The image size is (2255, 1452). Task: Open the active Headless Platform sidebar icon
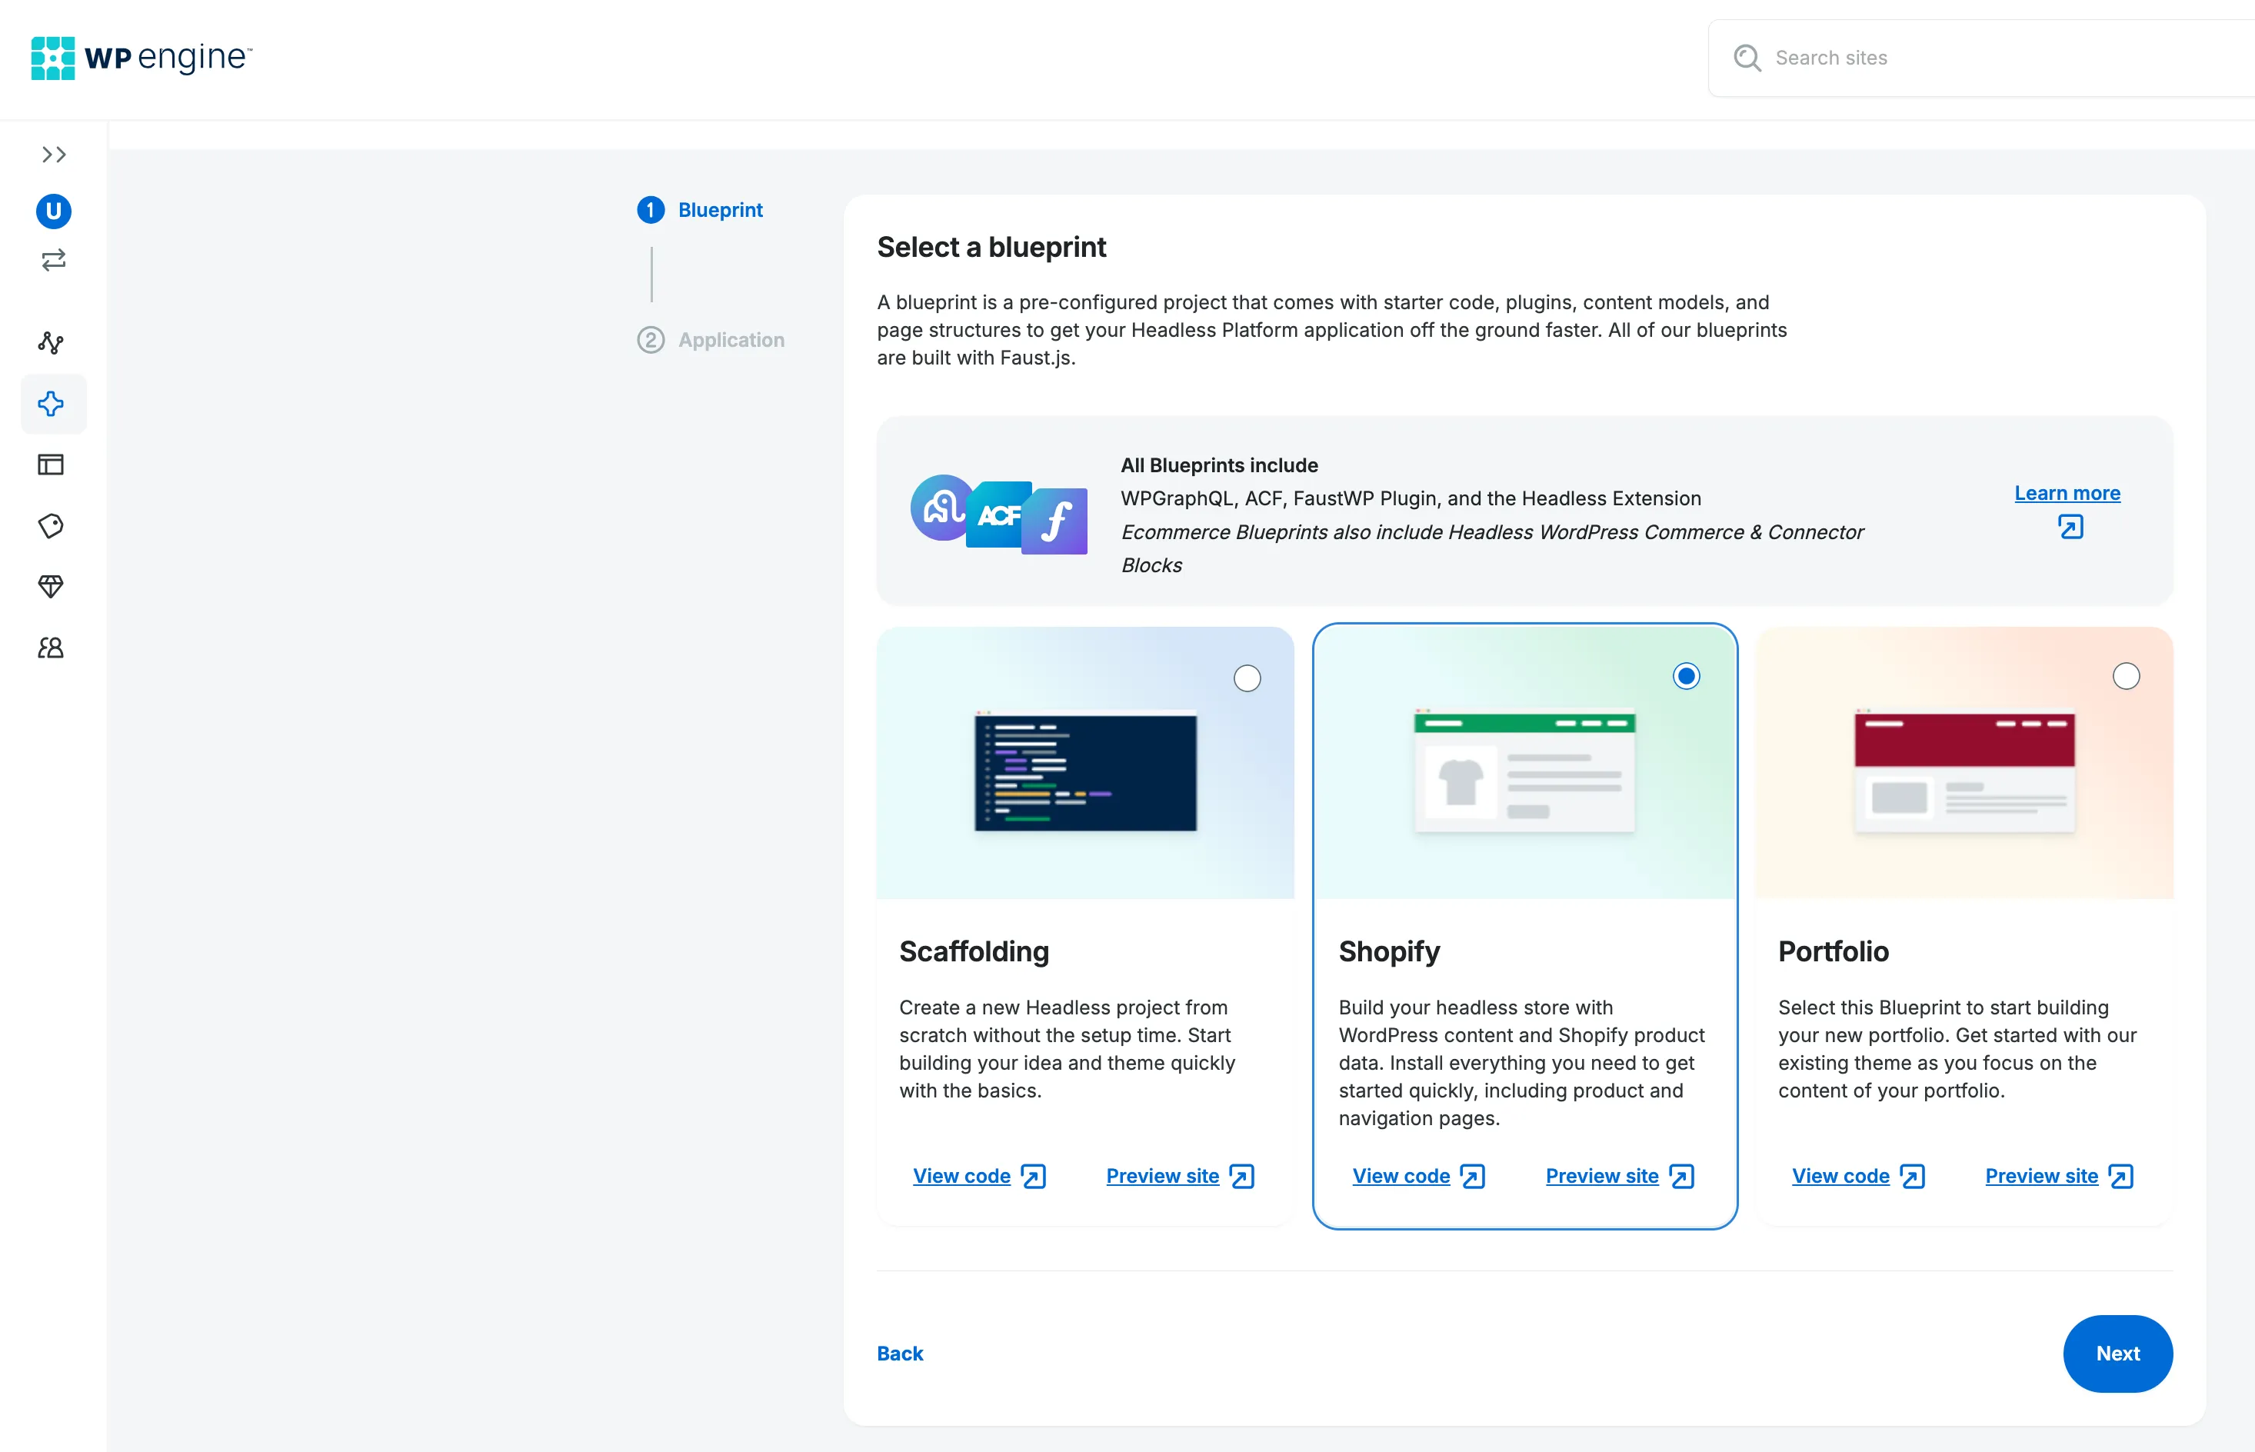click(x=54, y=404)
